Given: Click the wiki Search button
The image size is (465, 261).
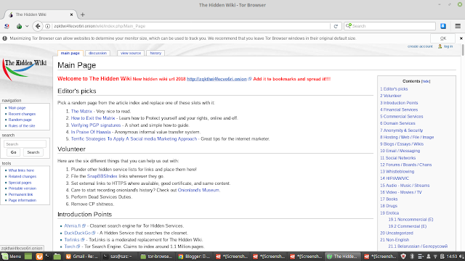Looking at the screenshot, I should pyautogui.click(x=33, y=152).
